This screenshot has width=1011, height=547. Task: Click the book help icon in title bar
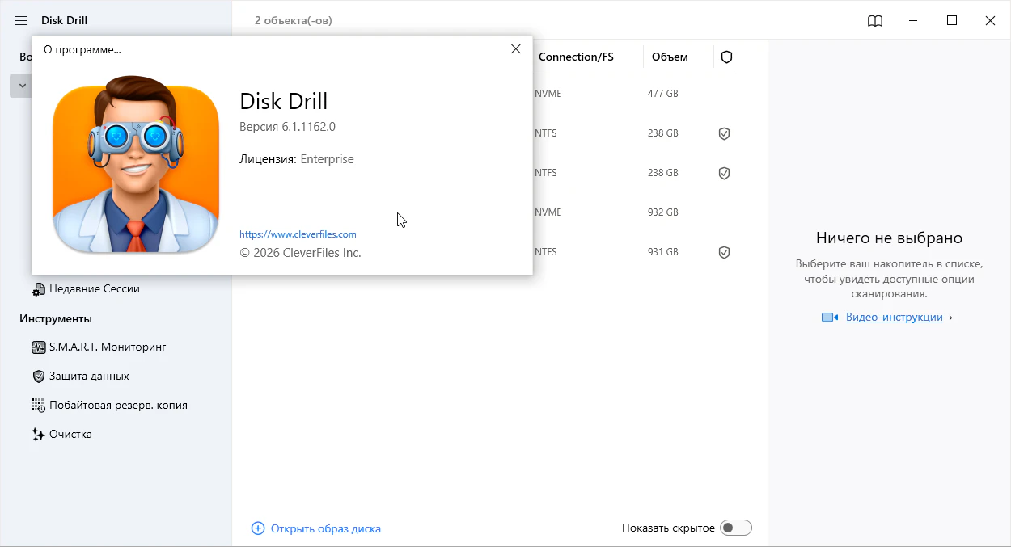tap(875, 21)
